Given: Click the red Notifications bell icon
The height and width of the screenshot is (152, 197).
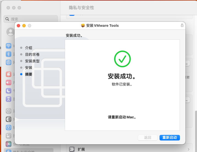Looking at the screenshot, I should pyautogui.click(x=9, y=74).
